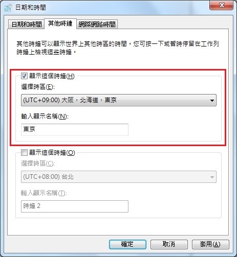Click the 選擇時區(E) label
237x257 pixels.
38,87
